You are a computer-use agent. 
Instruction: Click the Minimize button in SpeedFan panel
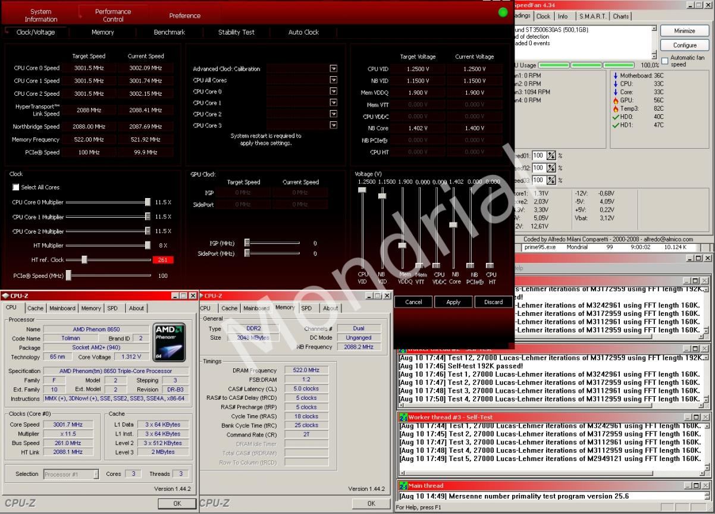685,31
